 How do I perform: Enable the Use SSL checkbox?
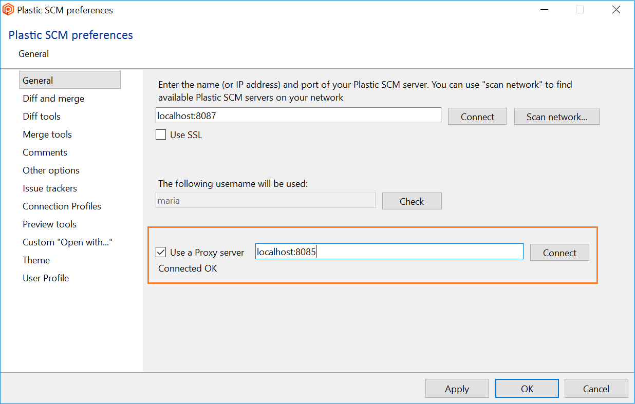tap(161, 135)
